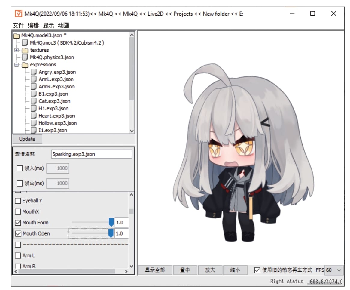Select Hollow.exp3.json expression

click(58, 123)
